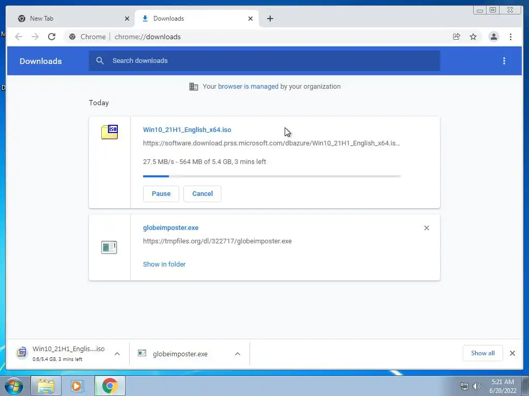The height and width of the screenshot is (396, 529).
Task: Click the Search downloads field
Action: (264, 61)
